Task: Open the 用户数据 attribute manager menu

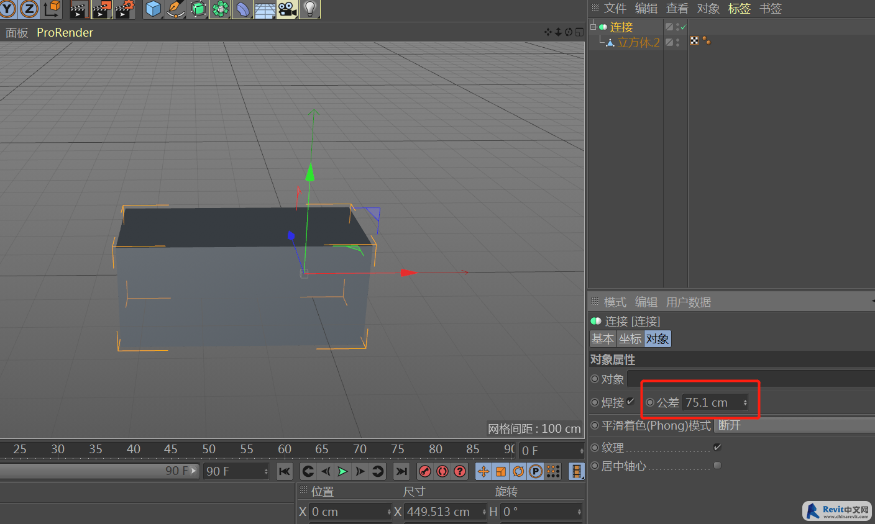Action: [689, 302]
